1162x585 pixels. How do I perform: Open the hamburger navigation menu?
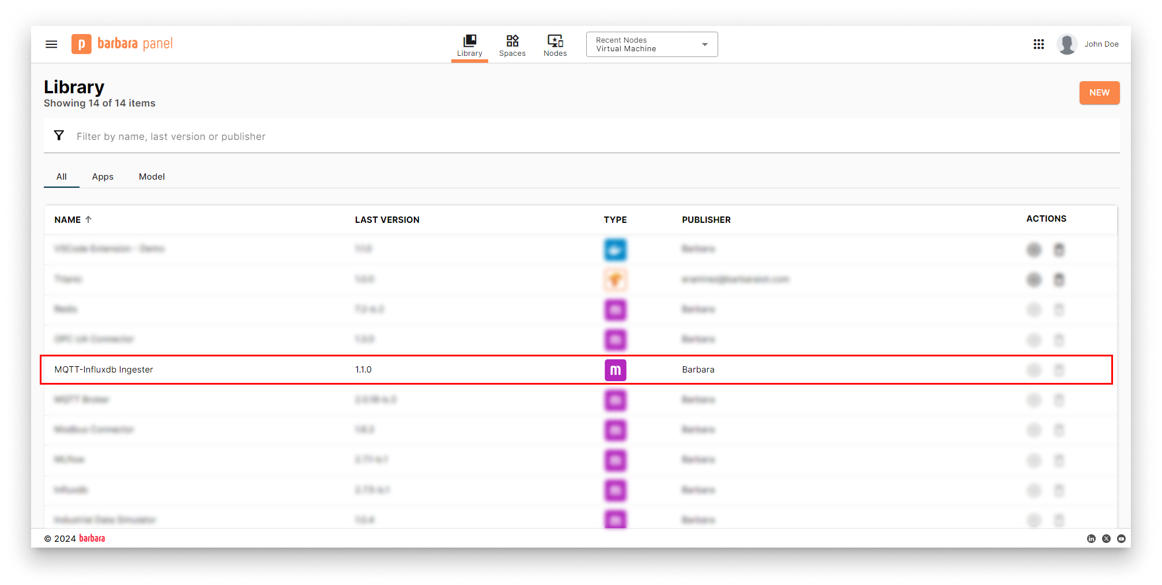pyautogui.click(x=51, y=44)
